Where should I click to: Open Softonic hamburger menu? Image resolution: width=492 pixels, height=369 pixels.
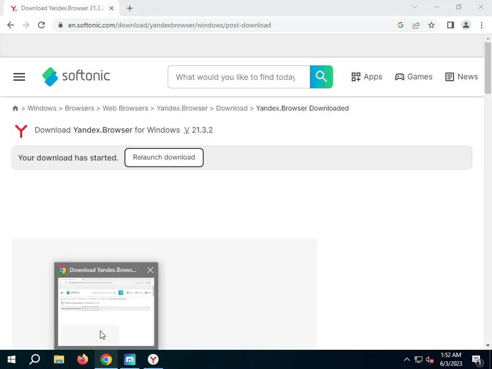19,77
